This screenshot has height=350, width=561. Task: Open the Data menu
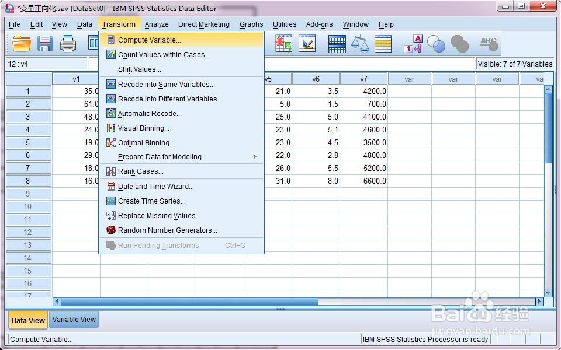point(84,24)
